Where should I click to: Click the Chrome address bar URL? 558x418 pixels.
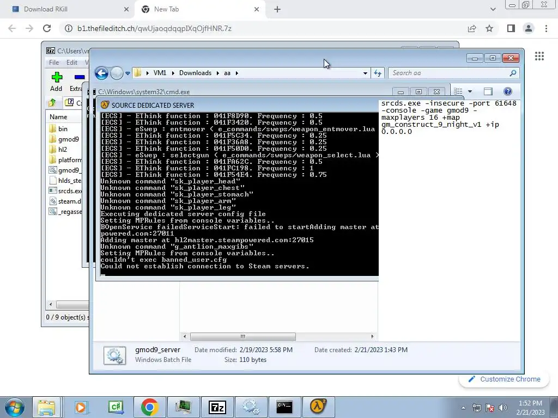(x=154, y=28)
